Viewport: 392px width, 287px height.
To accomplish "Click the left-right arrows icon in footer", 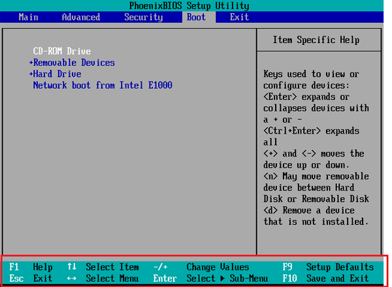I will click(x=72, y=279).
